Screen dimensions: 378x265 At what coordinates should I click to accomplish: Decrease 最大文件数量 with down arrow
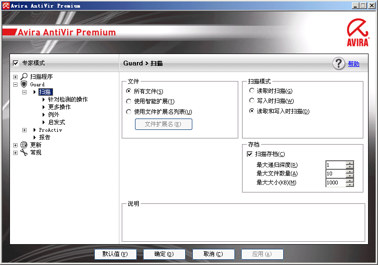point(350,175)
